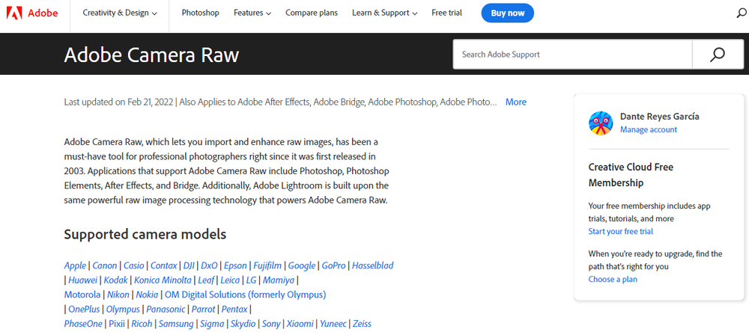Click the Buy now button
Viewport: 749px width, 332px height.
click(507, 13)
